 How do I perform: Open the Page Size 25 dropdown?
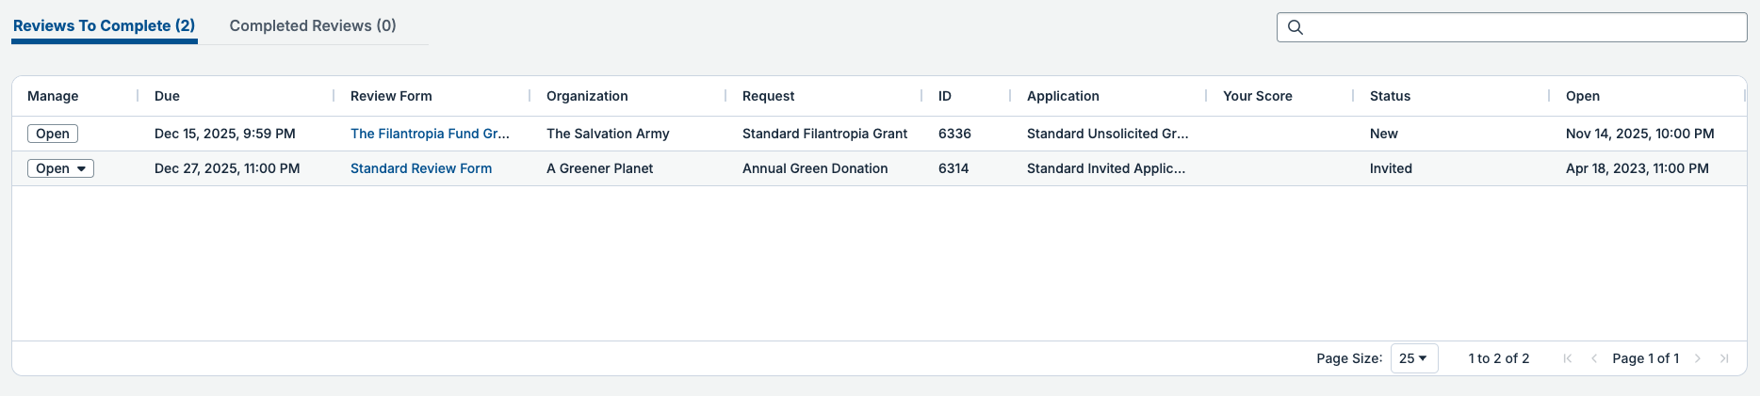point(1414,358)
